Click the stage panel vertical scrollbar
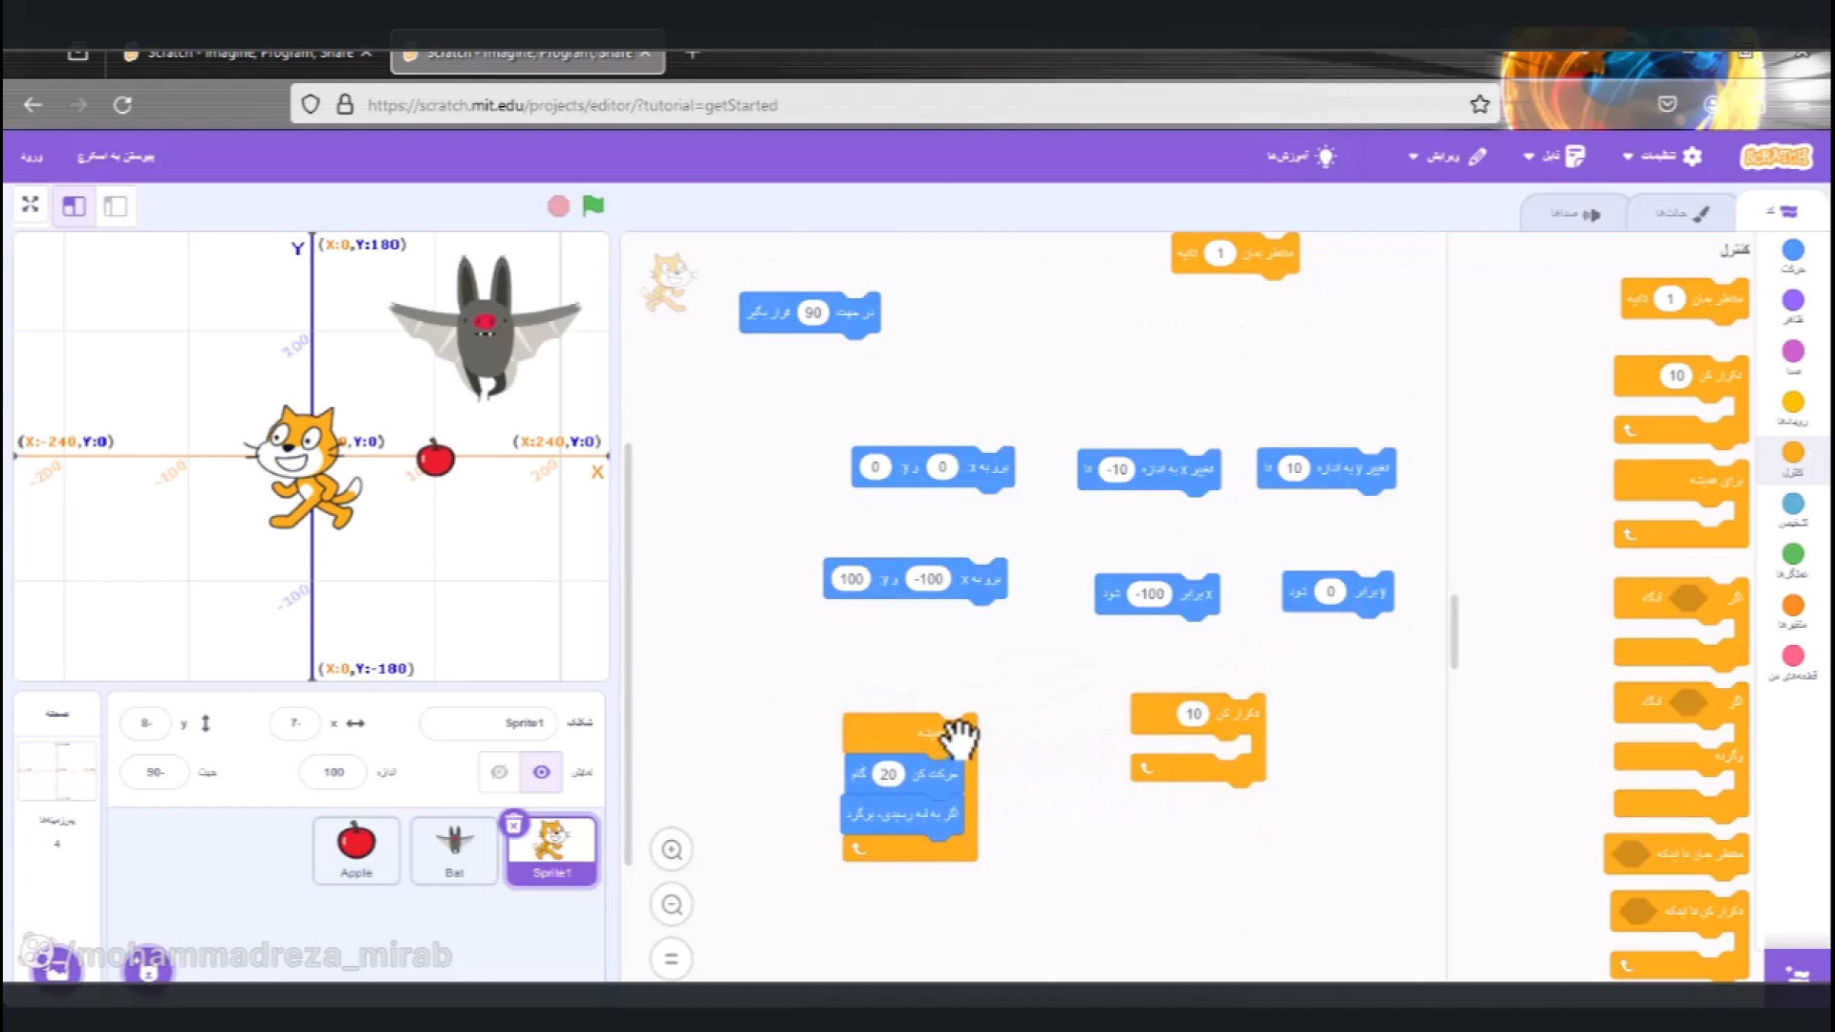Screen dimensions: 1835x1032 click(627, 655)
